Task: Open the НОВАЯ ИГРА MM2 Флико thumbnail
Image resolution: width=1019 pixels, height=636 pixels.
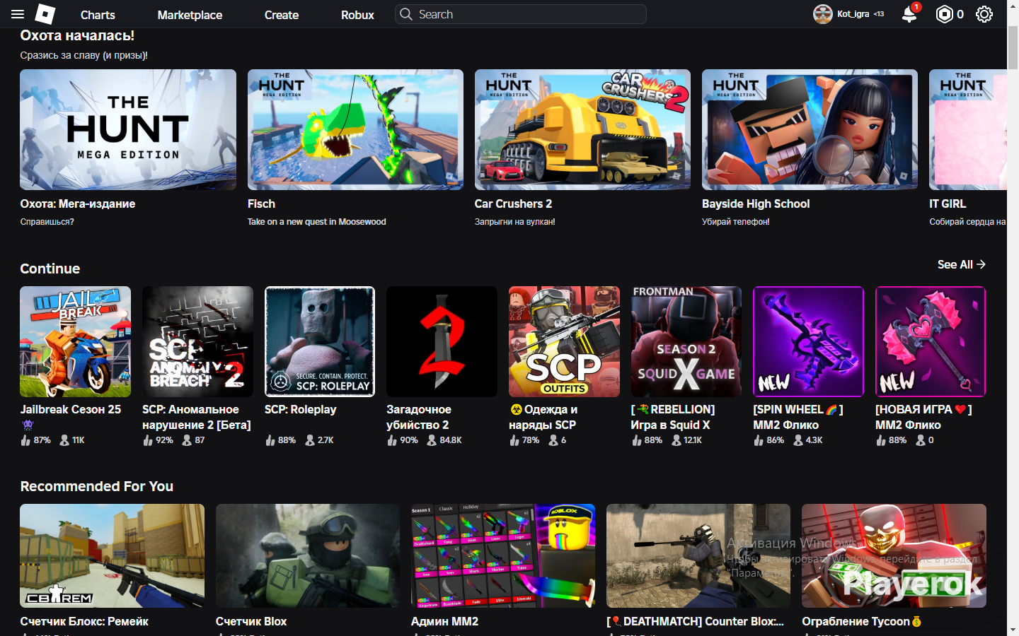Action: coord(931,341)
